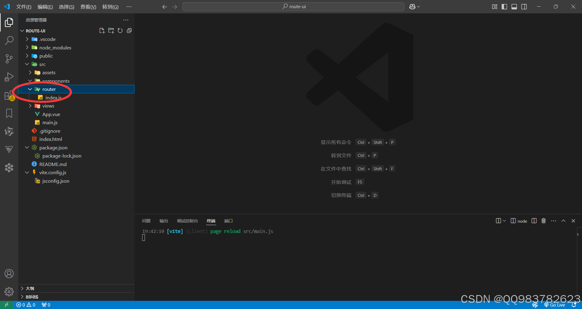The height and width of the screenshot is (309, 582).
Task: Open the Explorer view in activity bar
Action: 9,22
